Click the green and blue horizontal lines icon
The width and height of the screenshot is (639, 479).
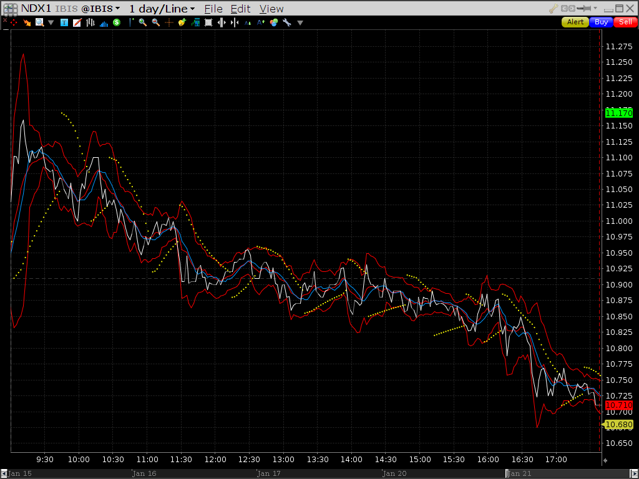point(195,23)
